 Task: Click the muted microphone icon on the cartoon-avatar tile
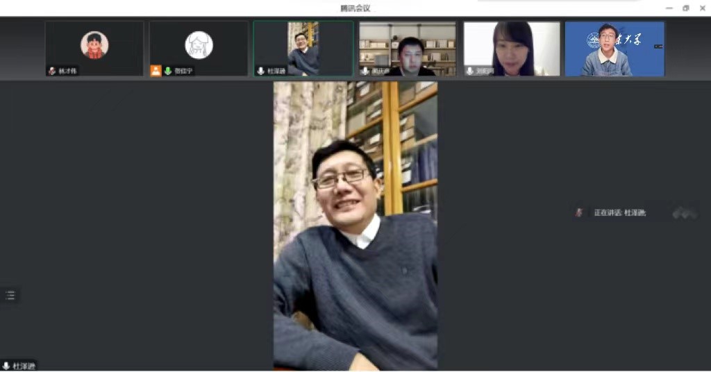(52, 71)
